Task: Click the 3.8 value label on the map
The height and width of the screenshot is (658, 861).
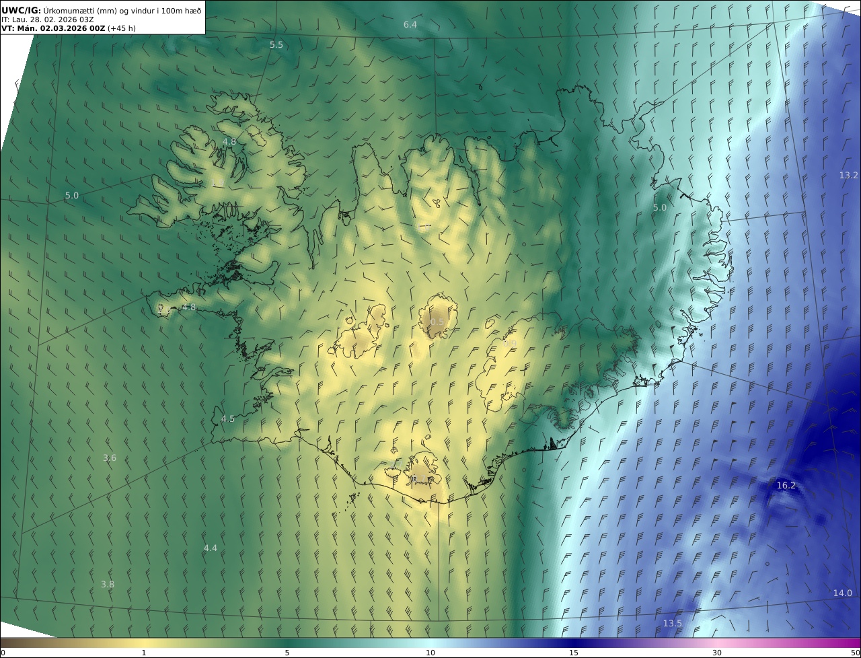Action: 108,585
